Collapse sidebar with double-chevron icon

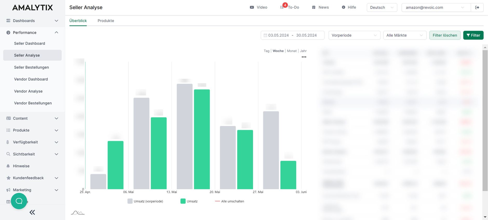pyautogui.click(x=32, y=212)
